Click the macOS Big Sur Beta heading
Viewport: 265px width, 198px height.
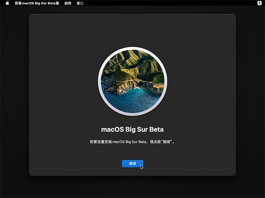(x=132, y=129)
